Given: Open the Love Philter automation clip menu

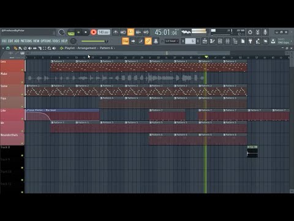Looking at the screenshot, I should pos(28,110).
